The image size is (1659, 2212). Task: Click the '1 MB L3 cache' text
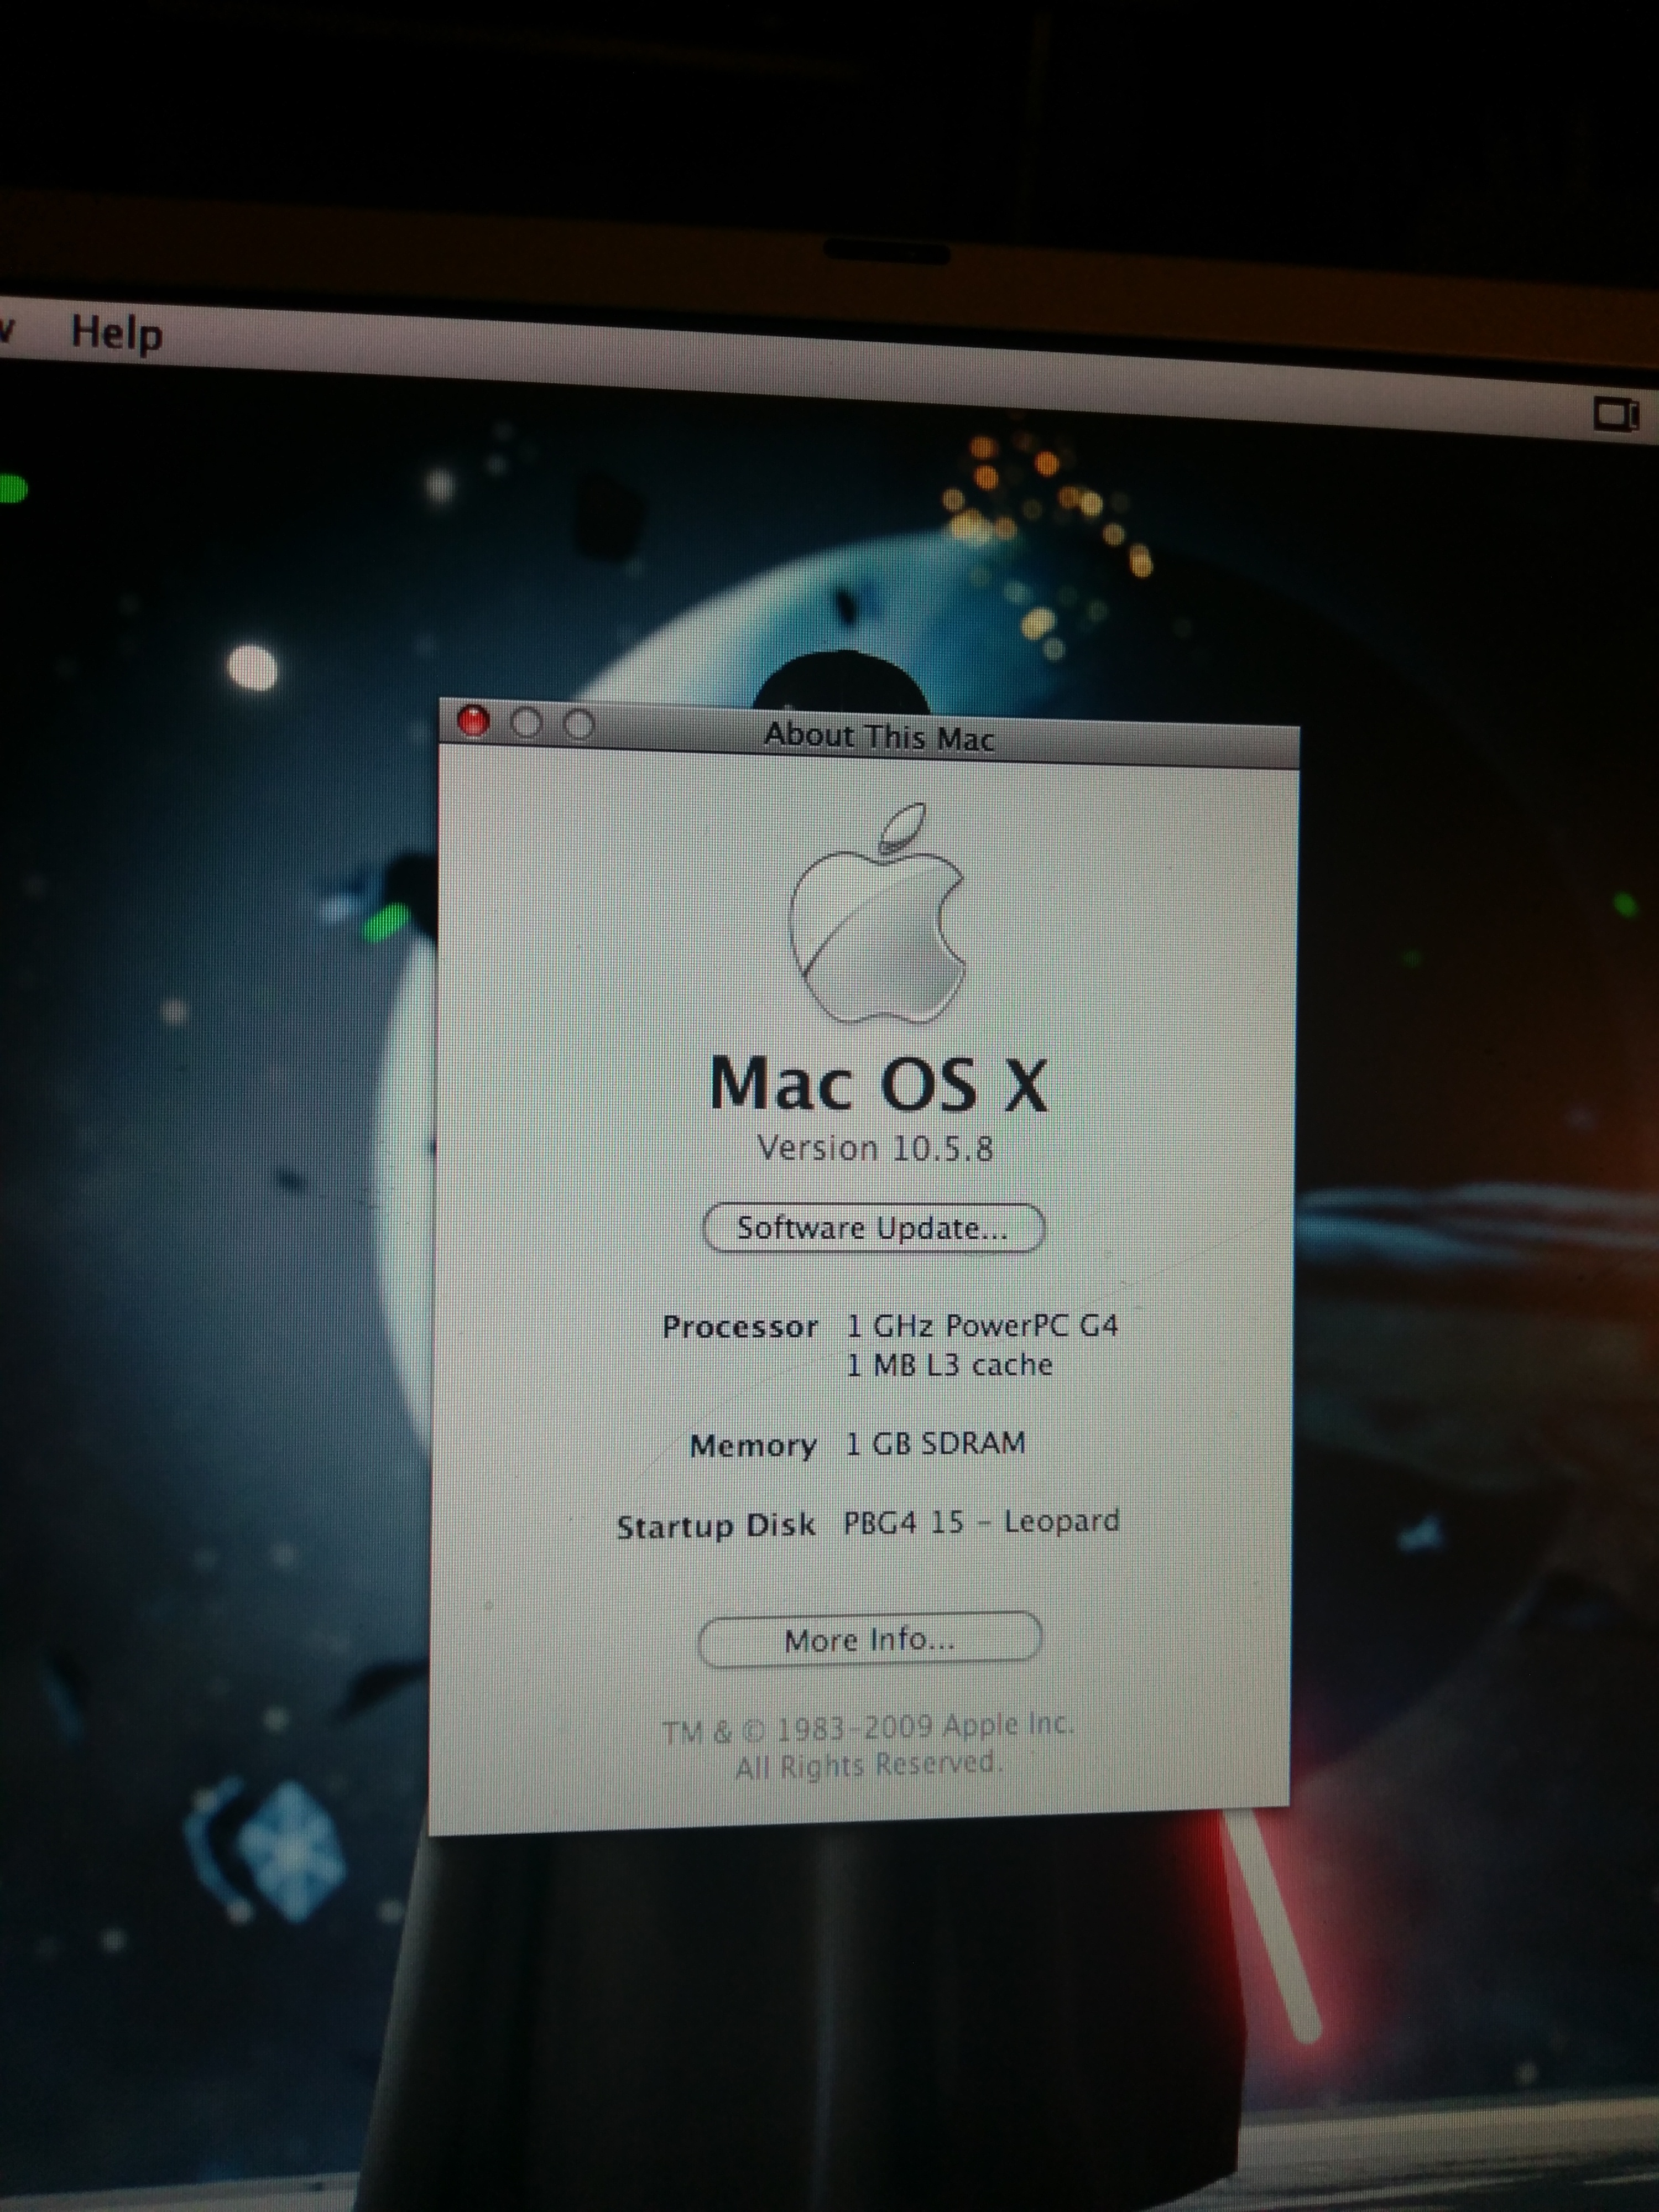tap(949, 1365)
